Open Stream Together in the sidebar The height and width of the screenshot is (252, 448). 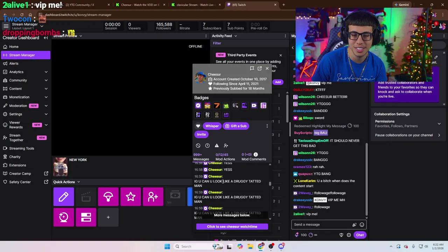click(x=25, y=138)
